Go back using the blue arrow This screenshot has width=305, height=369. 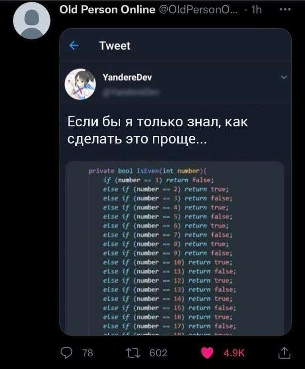74,45
